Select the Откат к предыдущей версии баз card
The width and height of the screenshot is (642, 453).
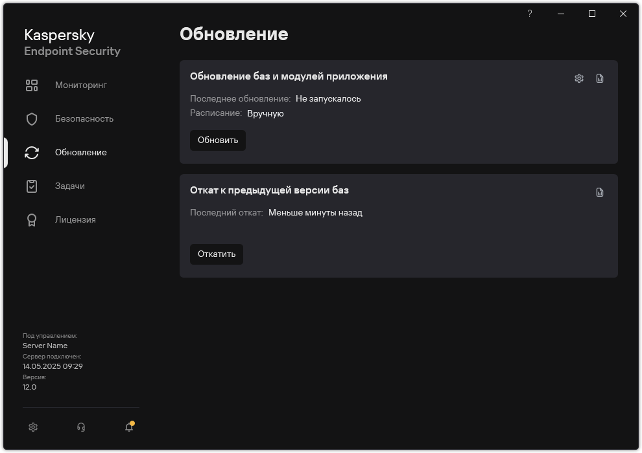pos(398,225)
